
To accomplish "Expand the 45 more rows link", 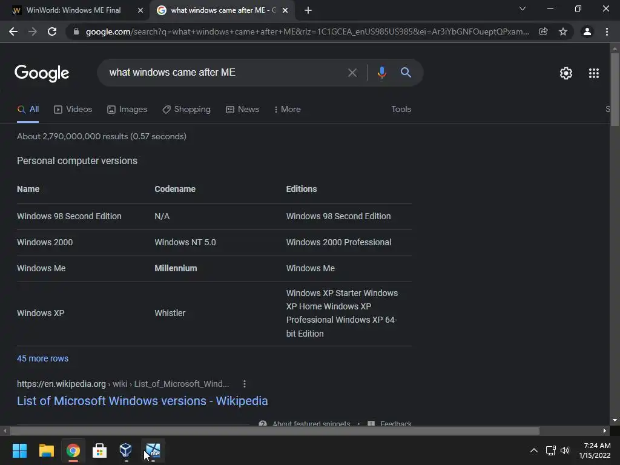I will click(x=43, y=358).
